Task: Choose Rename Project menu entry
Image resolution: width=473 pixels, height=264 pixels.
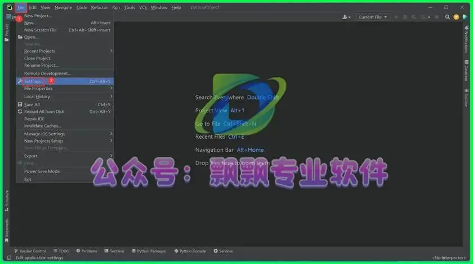Action: (65, 65)
